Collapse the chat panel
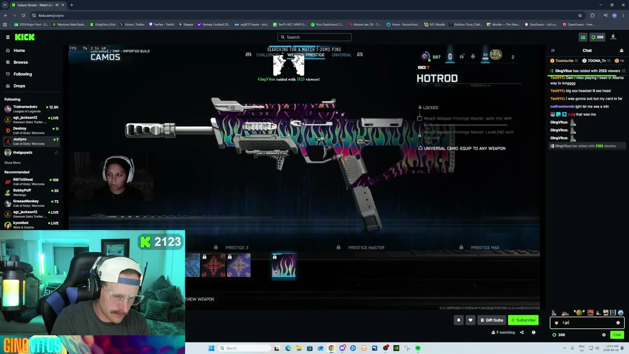Screen dimensions: 629x354 click(x=553, y=51)
